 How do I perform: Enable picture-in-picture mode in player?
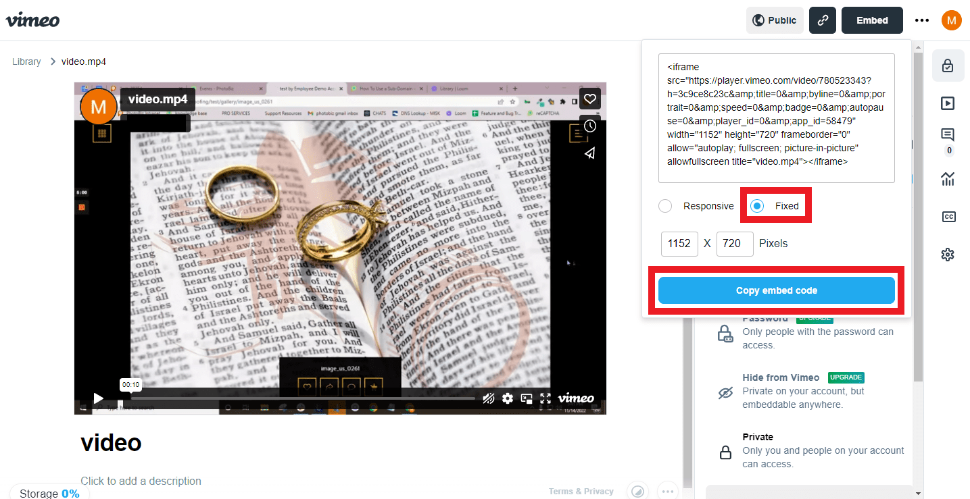tap(527, 398)
